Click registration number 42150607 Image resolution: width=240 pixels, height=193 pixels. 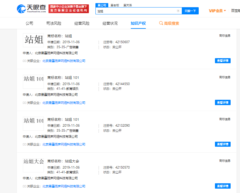(122, 42)
